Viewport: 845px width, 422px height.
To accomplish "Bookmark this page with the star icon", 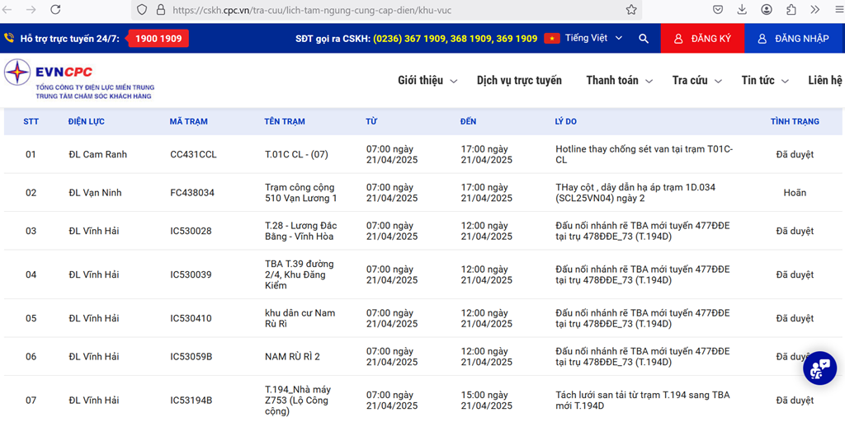I will pos(631,10).
